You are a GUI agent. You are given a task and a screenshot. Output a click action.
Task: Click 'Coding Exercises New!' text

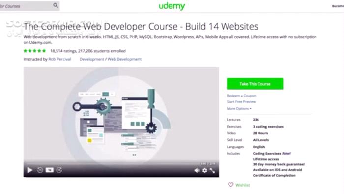click(272, 153)
